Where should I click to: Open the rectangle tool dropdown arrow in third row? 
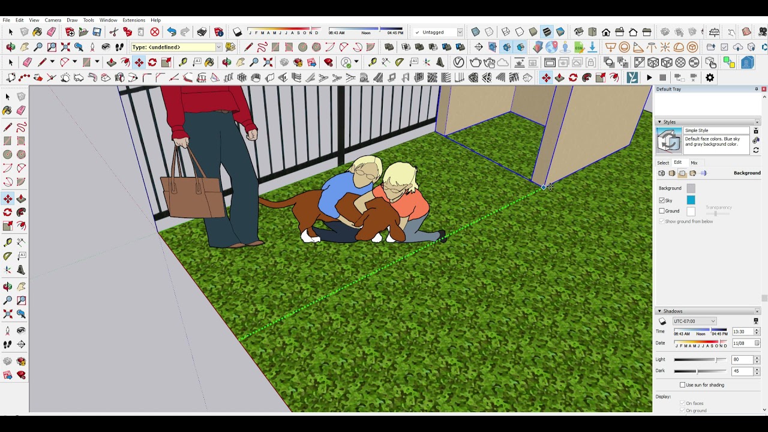pyautogui.click(x=97, y=62)
